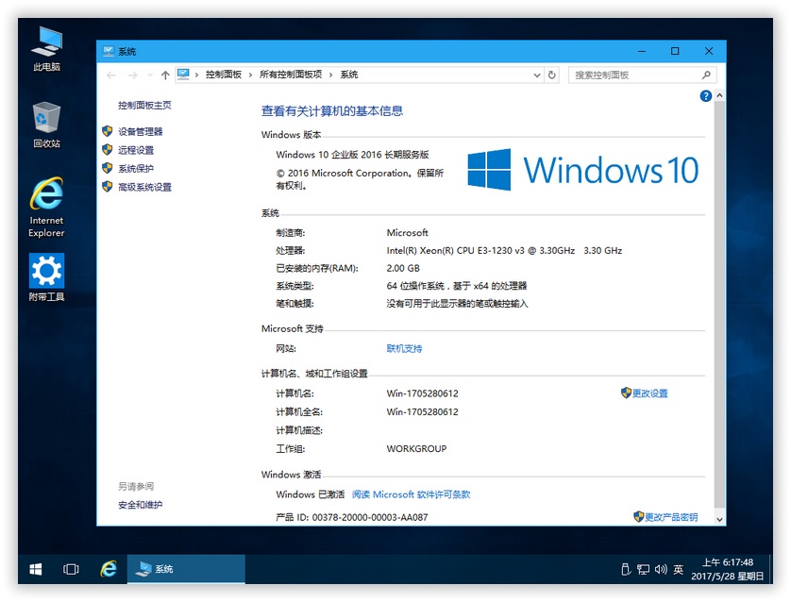Activate the 系统 taskbar window button
Viewport: 791px width, 602px height.
click(186, 569)
